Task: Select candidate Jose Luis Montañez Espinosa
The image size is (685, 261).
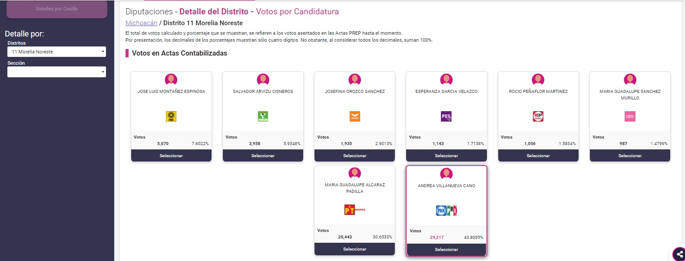Action: point(171,155)
